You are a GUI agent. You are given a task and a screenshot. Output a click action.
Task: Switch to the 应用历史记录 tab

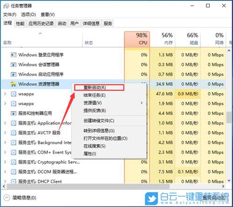tap(41, 24)
